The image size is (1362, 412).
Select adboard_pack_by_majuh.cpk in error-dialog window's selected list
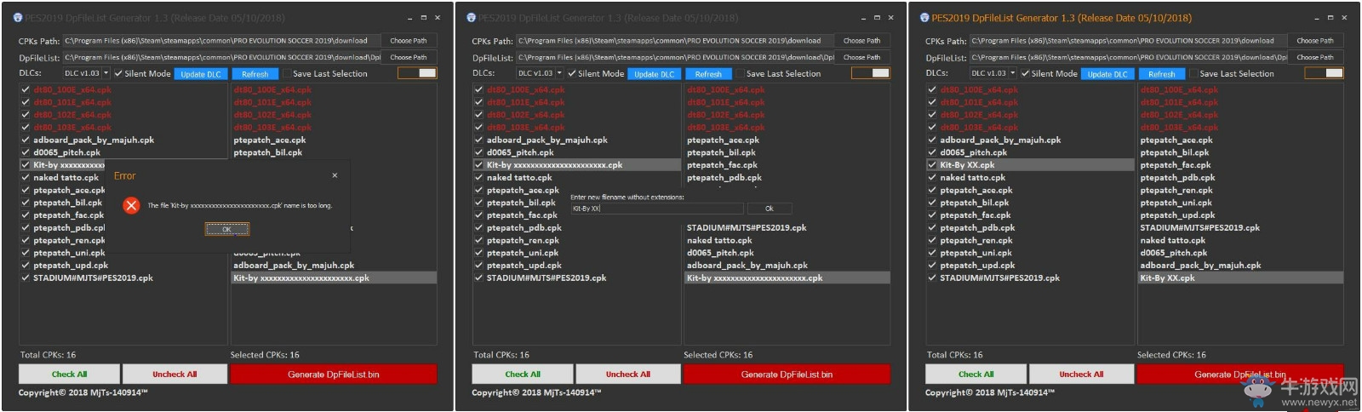(x=334, y=265)
